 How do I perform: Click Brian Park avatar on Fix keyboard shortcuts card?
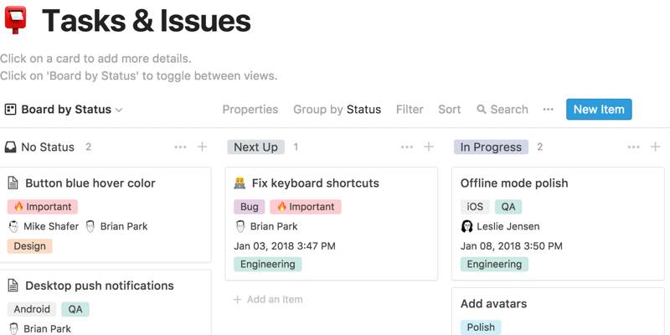(240, 226)
